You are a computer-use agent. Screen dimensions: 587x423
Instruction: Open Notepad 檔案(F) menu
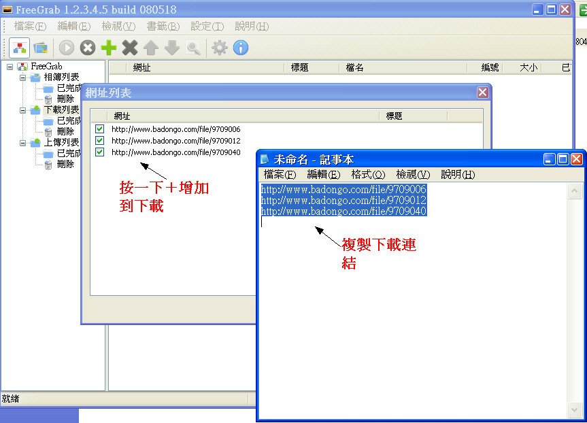(x=280, y=175)
